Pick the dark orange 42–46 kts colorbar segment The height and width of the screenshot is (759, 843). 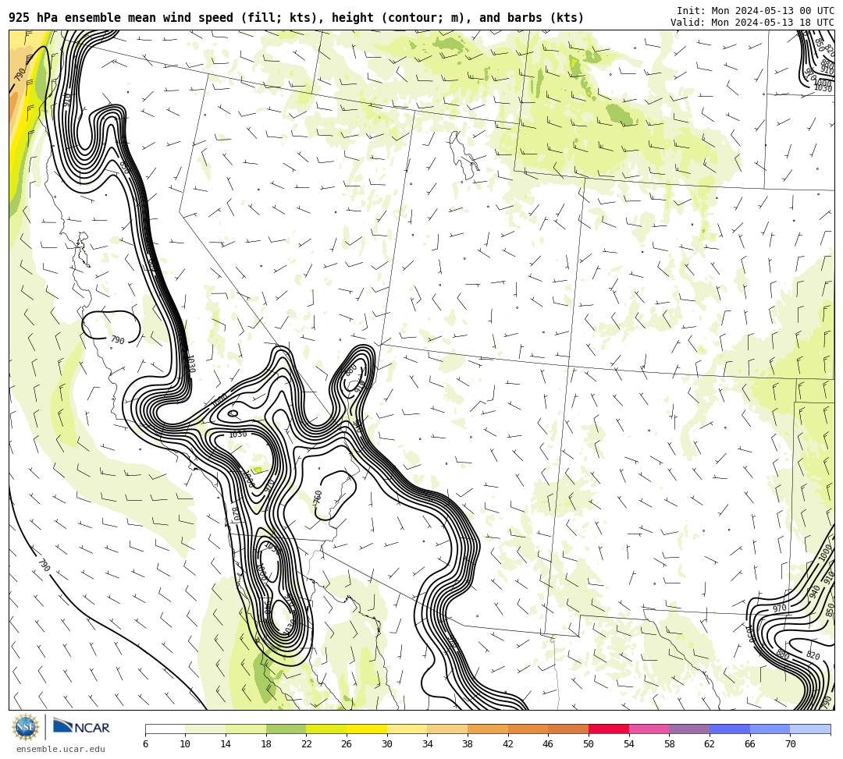point(528,729)
